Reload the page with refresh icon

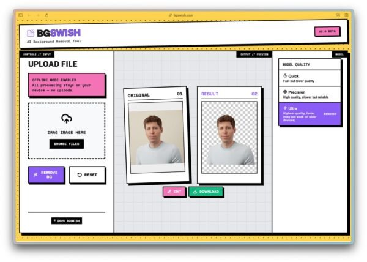(x=46, y=15)
